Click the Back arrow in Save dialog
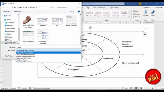The width and height of the screenshot is (164, 92). coord(3,7)
